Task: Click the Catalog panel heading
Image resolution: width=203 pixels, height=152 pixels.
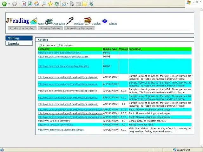Action: [43, 40]
